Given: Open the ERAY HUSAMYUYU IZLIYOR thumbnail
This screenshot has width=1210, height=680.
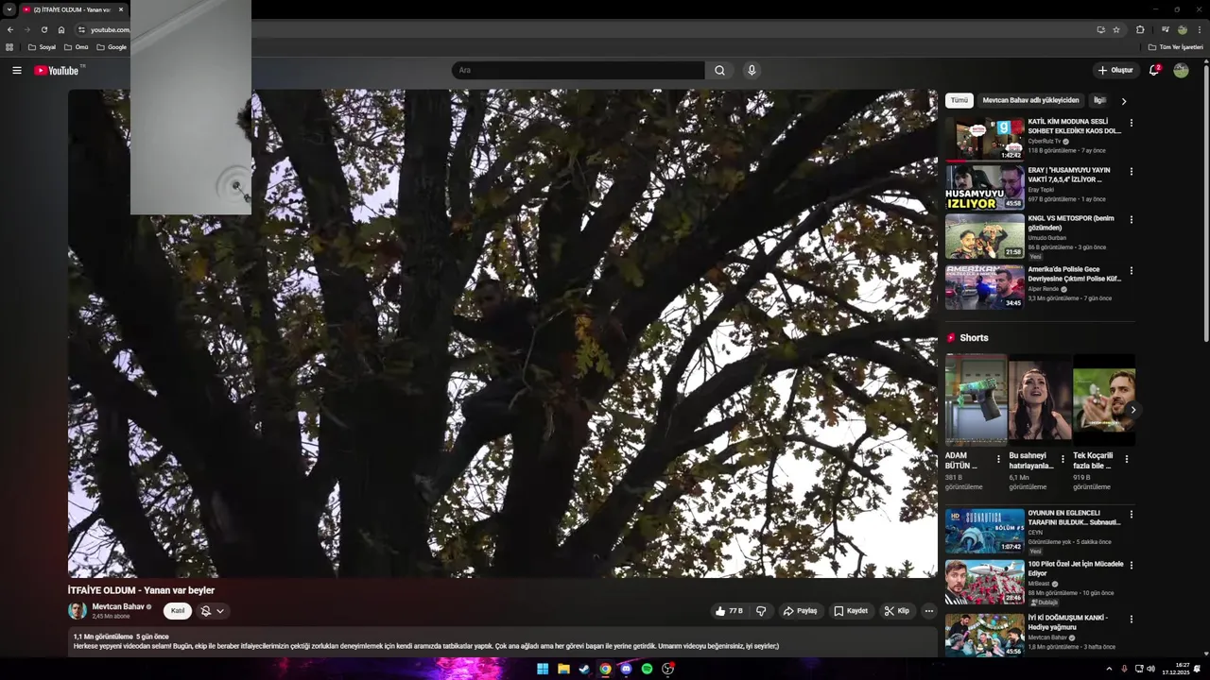Looking at the screenshot, I should point(984,187).
